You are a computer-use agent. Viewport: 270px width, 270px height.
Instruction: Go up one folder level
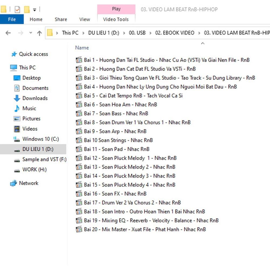tap(39, 33)
